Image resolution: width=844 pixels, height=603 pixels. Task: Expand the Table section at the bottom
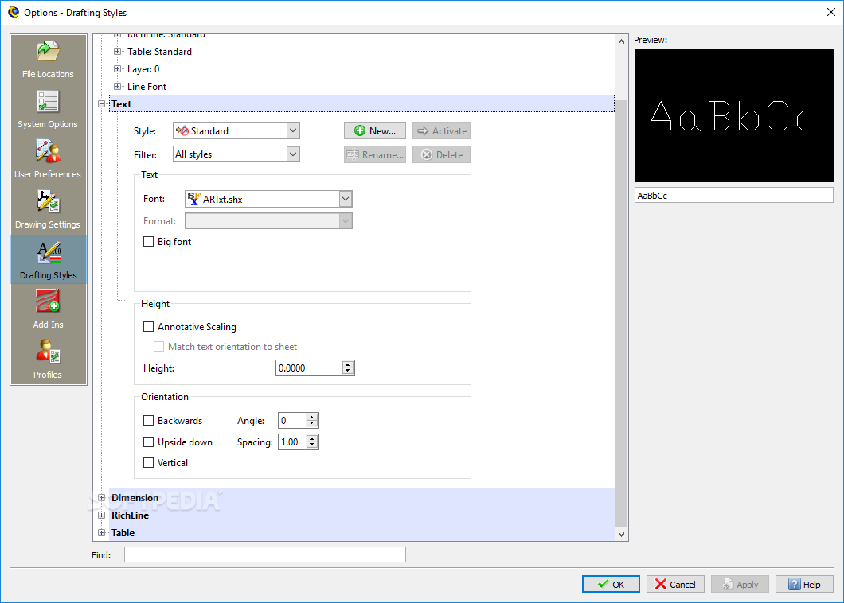102,532
